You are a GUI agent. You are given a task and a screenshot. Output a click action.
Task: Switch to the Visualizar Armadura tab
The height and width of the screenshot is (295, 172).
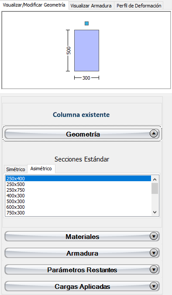tap(91, 6)
